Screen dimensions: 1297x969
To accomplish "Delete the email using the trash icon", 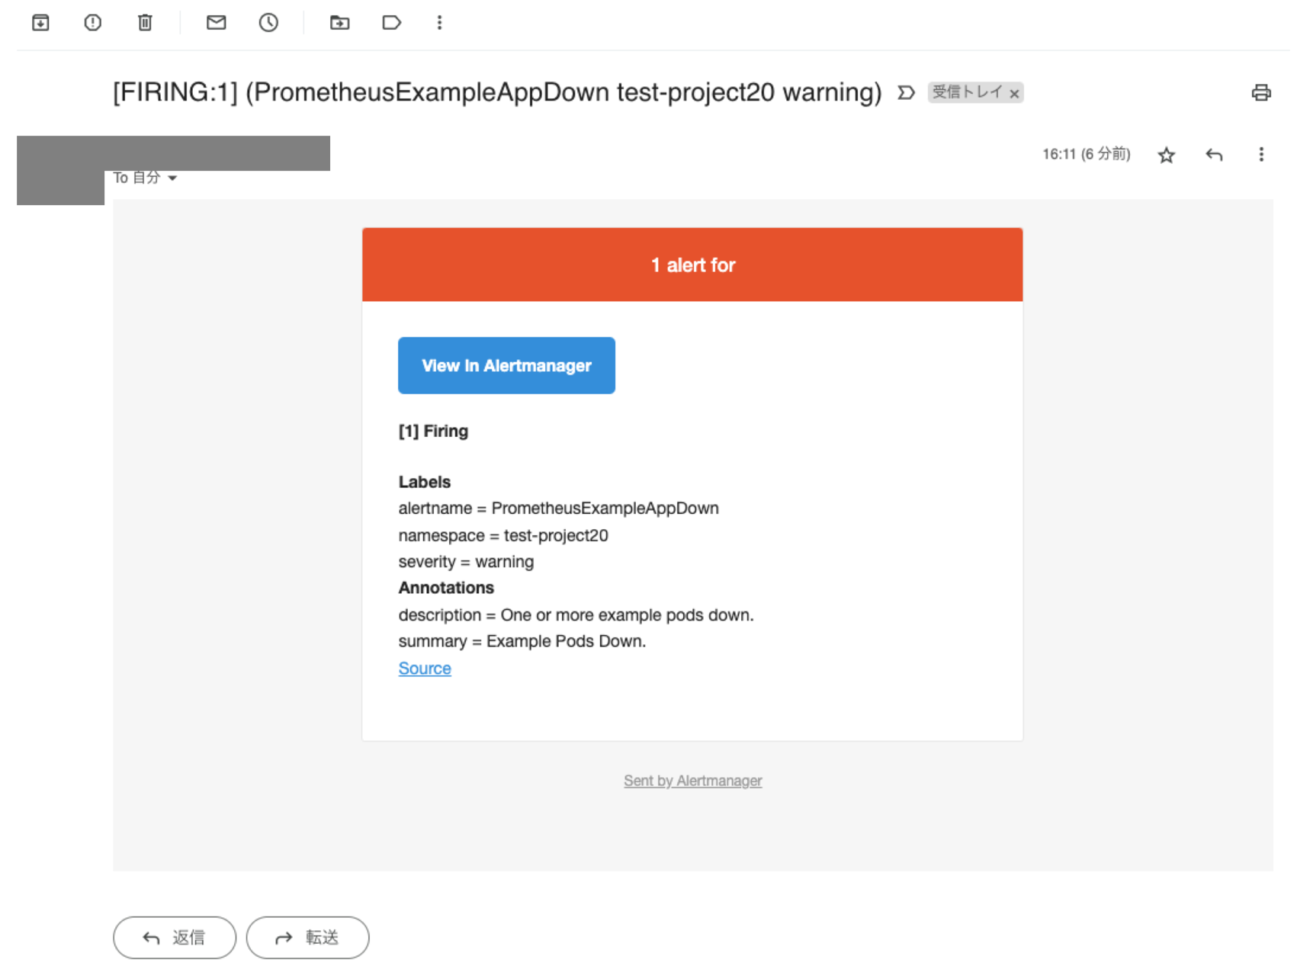I will (145, 23).
